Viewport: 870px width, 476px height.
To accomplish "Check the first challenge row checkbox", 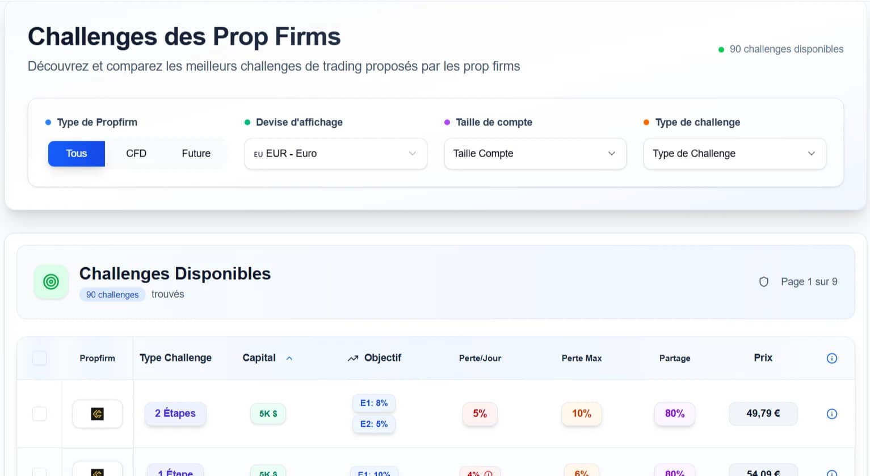I will (x=39, y=414).
